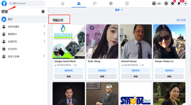Select 首页 in friends sidebar
The height and width of the screenshot is (105, 191).
click(24, 19)
